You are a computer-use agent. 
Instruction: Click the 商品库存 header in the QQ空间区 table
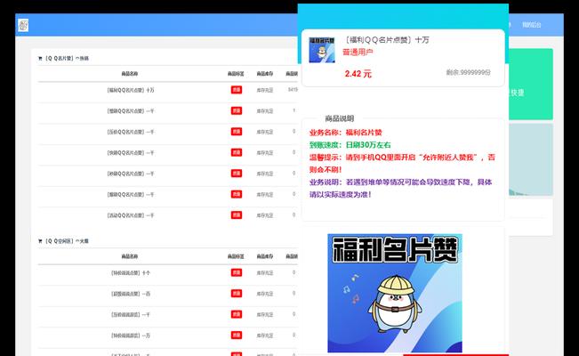click(265, 256)
